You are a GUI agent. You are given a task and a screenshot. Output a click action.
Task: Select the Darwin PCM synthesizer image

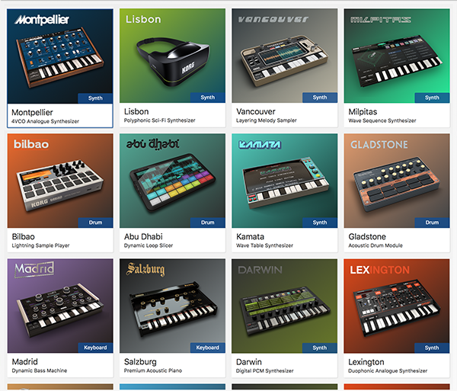(284, 306)
